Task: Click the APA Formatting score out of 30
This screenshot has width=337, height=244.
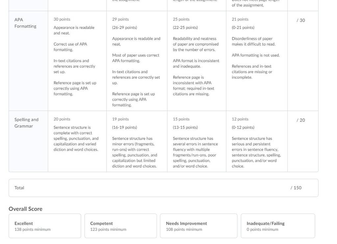Action: click(x=301, y=20)
